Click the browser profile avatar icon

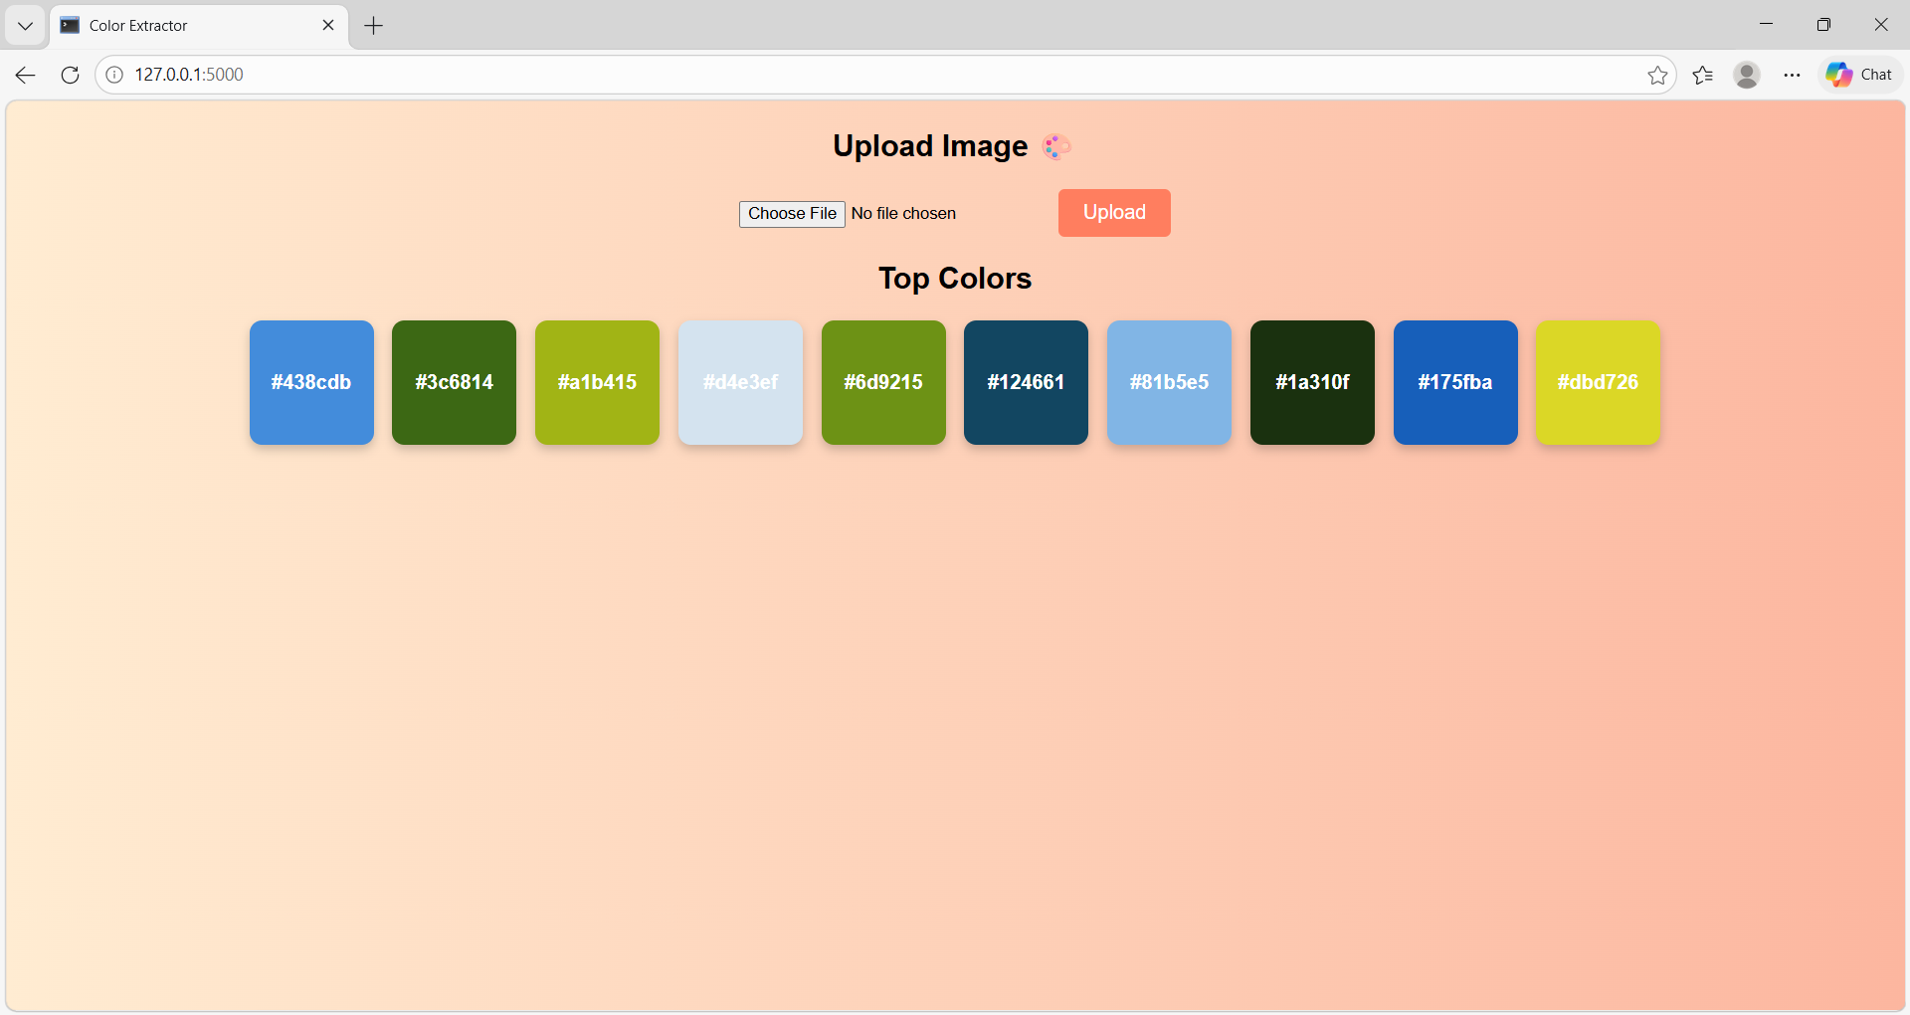[1747, 74]
